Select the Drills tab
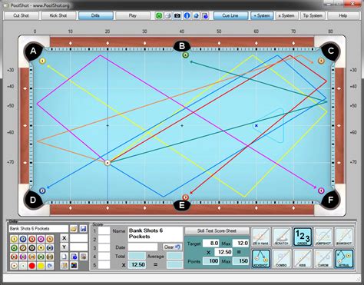 pyautogui.click(x=95, y=15)
